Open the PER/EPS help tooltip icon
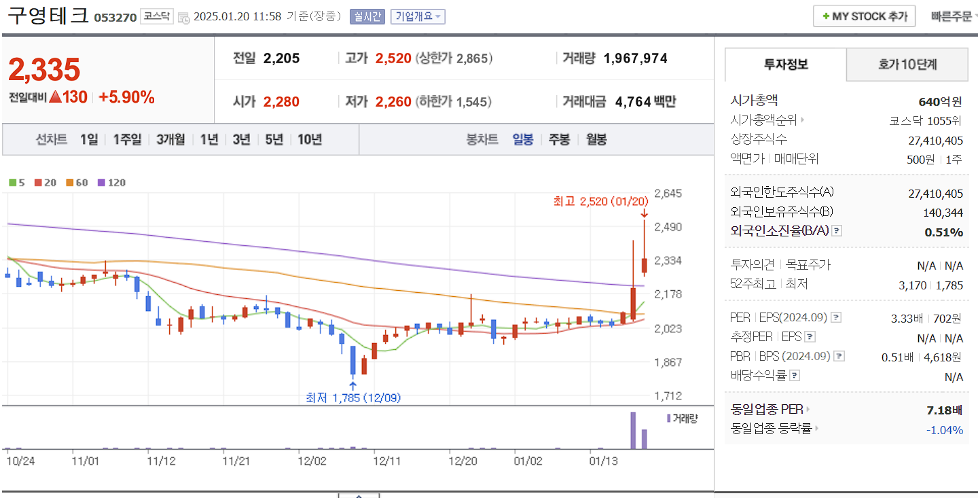The width and height of the screenshot is (978, 498). (x=837, y=317)
